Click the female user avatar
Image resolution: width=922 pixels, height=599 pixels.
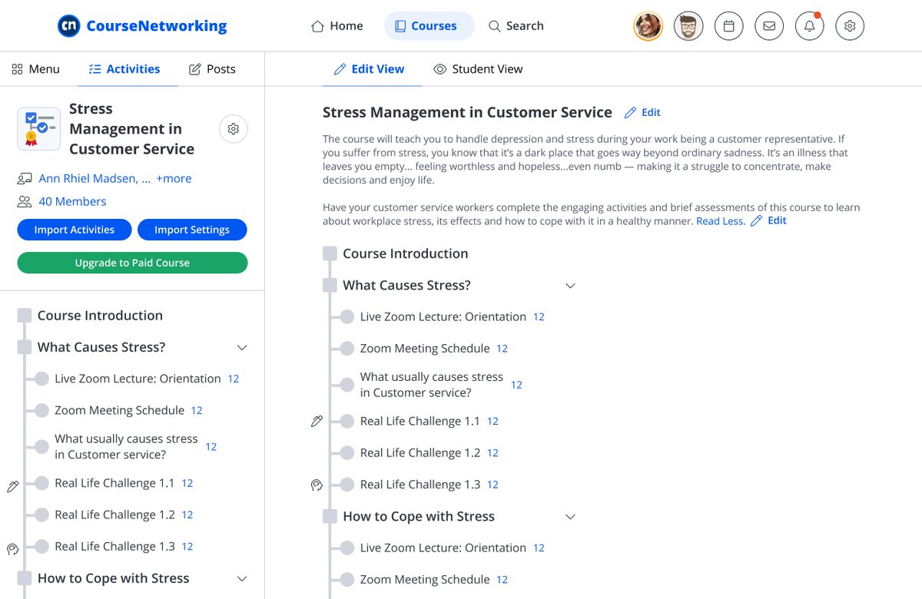648,26
